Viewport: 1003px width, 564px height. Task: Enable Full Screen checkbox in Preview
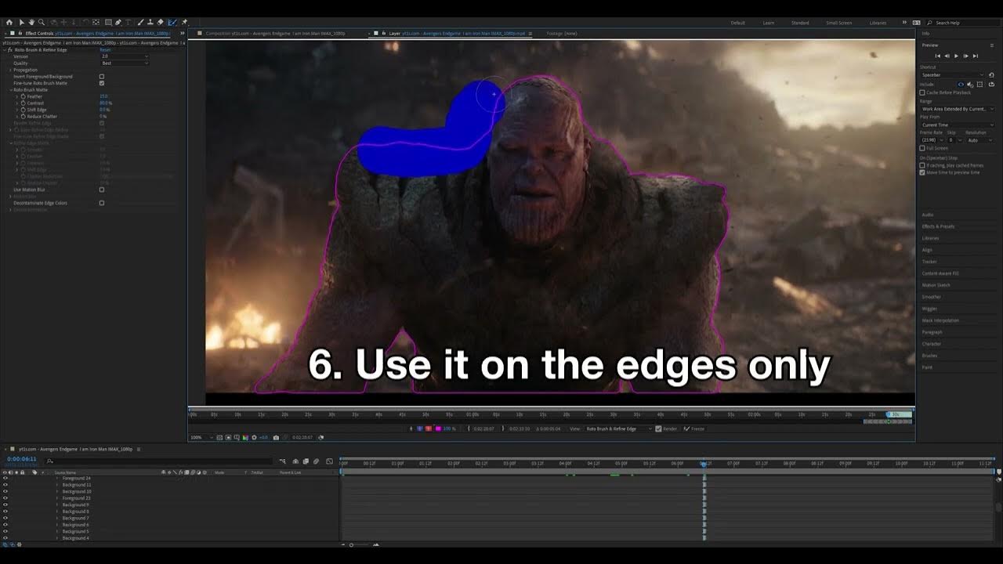(x=922, y=148)
